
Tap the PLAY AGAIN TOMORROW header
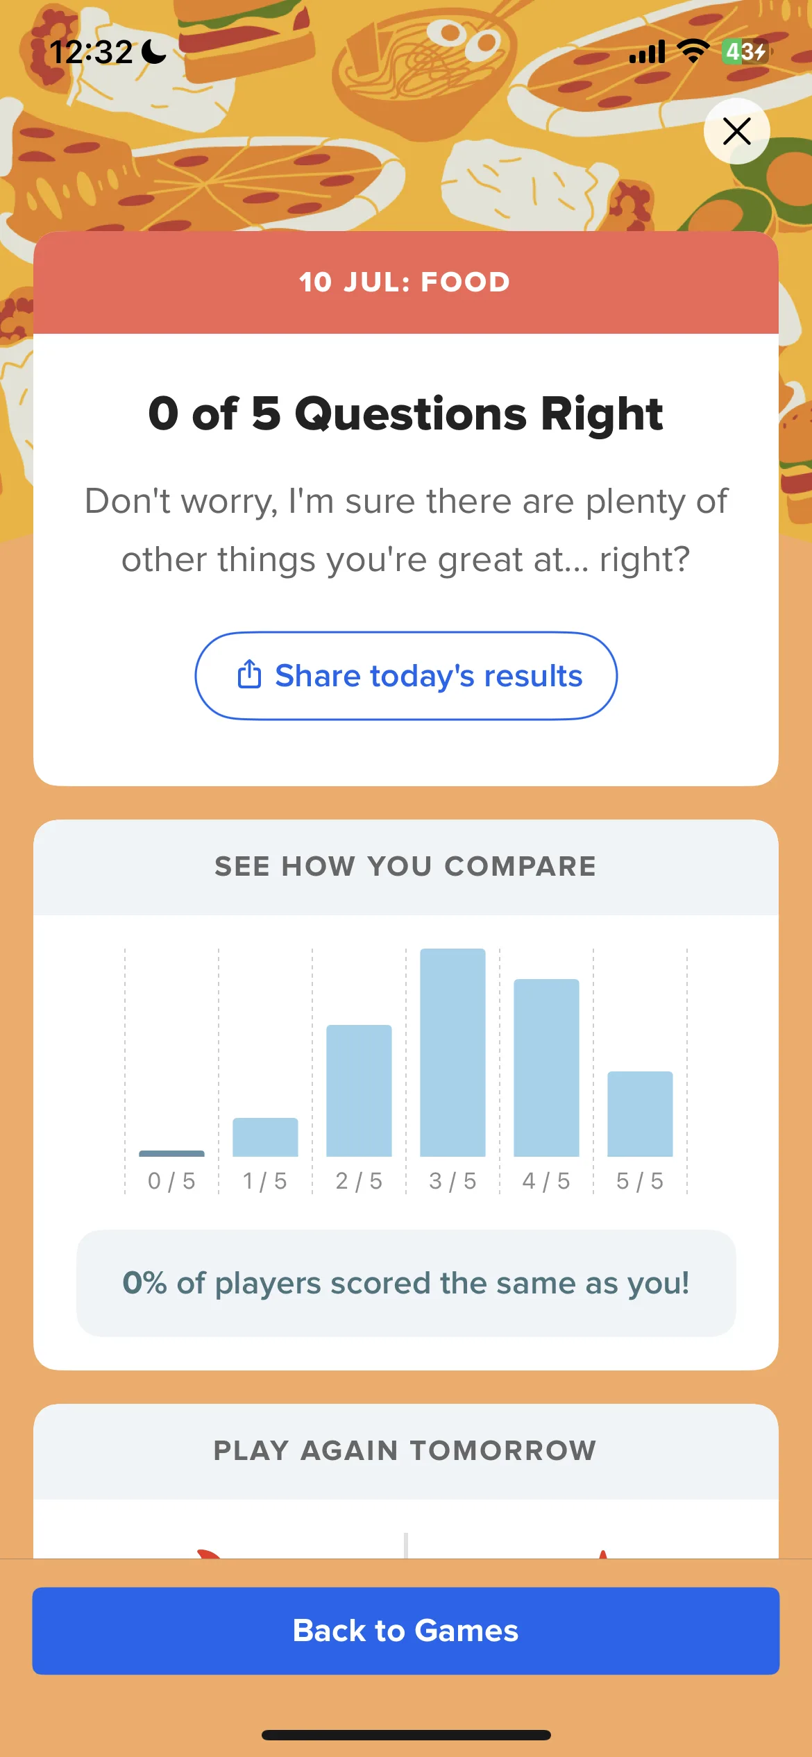[x=406, y=1451]
